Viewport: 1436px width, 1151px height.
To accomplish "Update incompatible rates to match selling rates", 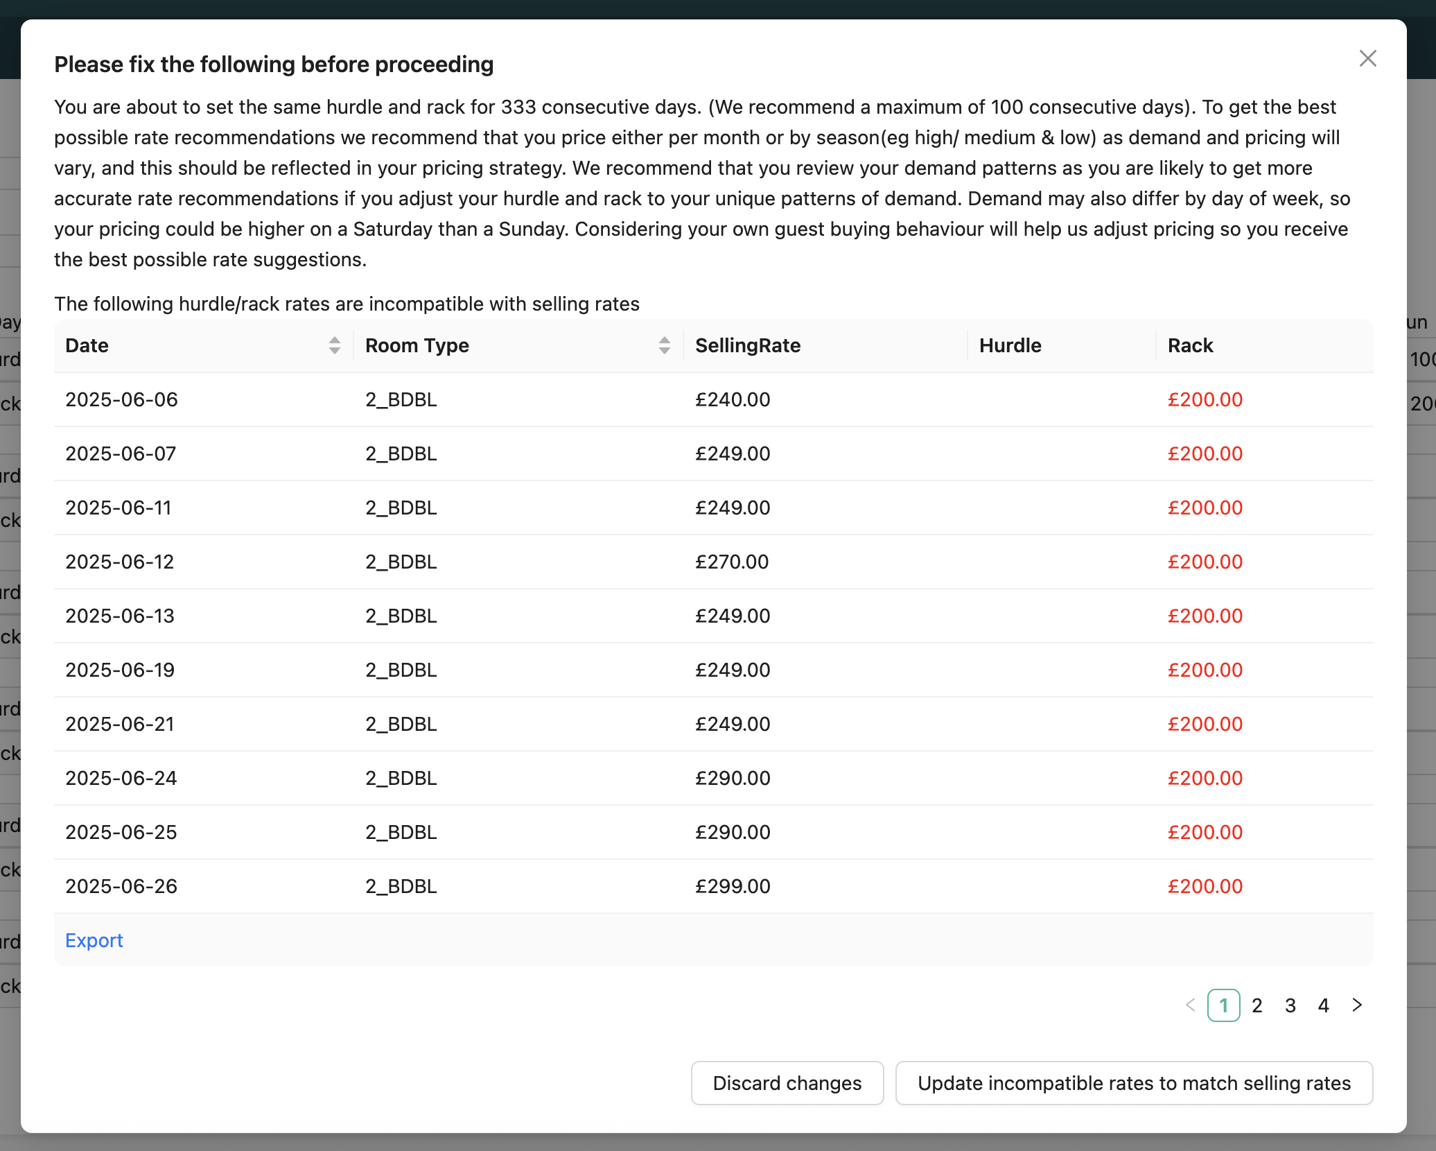I will (1135, 1083).
